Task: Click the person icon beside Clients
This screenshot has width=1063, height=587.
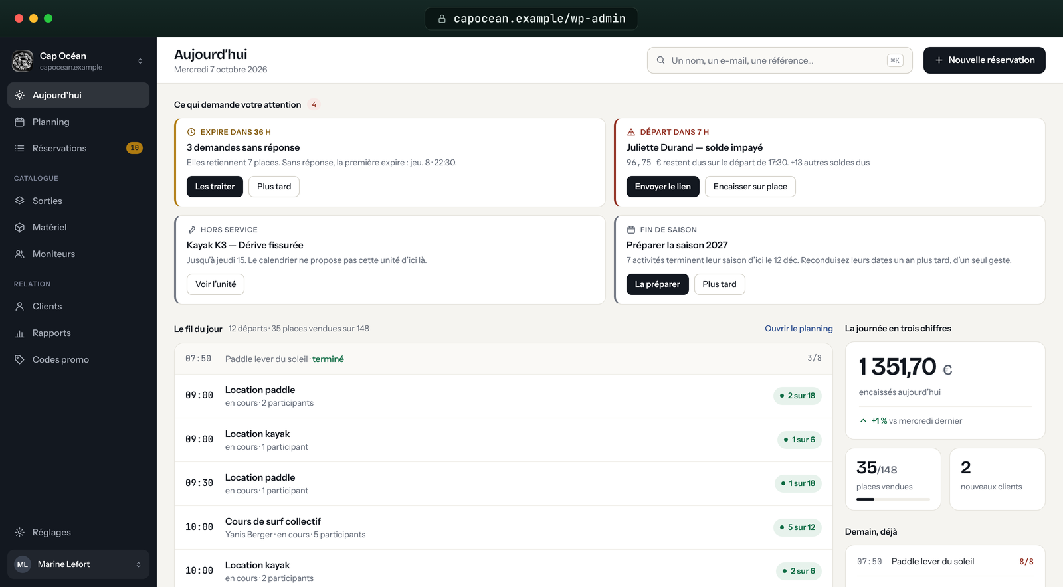Action: (x=20, y=306)
